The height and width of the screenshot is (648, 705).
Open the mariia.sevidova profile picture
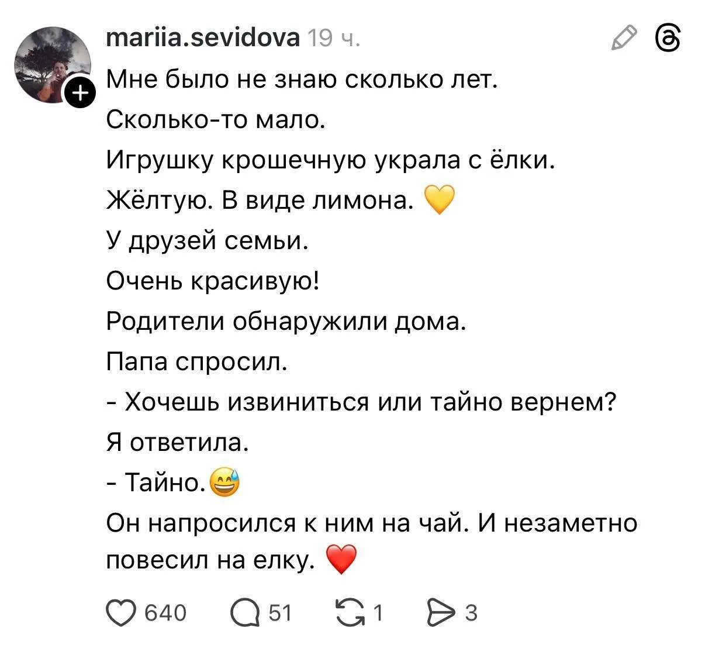pos(53,64)
